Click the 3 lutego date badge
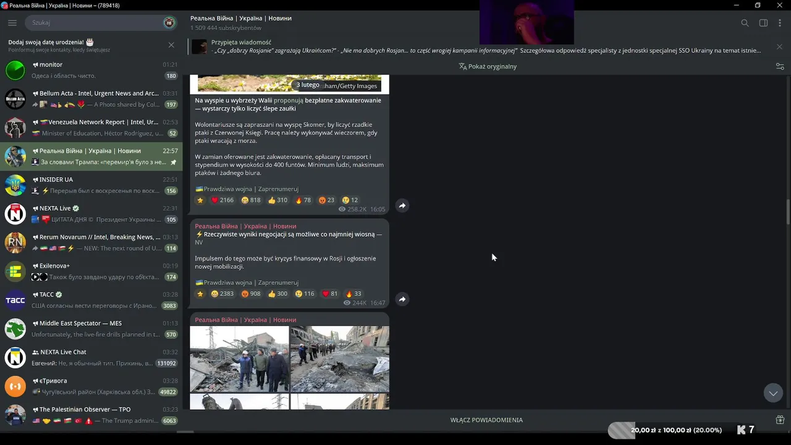The image size is (791, 445). click(308, 85)
